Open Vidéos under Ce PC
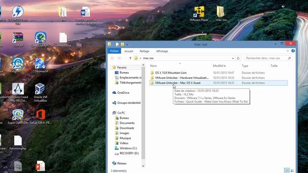 pyautogui.click(x=124, y=143)
